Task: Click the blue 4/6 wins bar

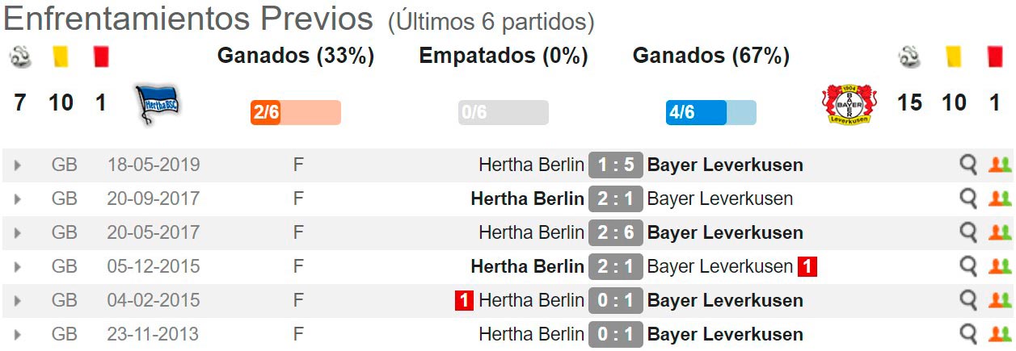Action: [711, 112]
